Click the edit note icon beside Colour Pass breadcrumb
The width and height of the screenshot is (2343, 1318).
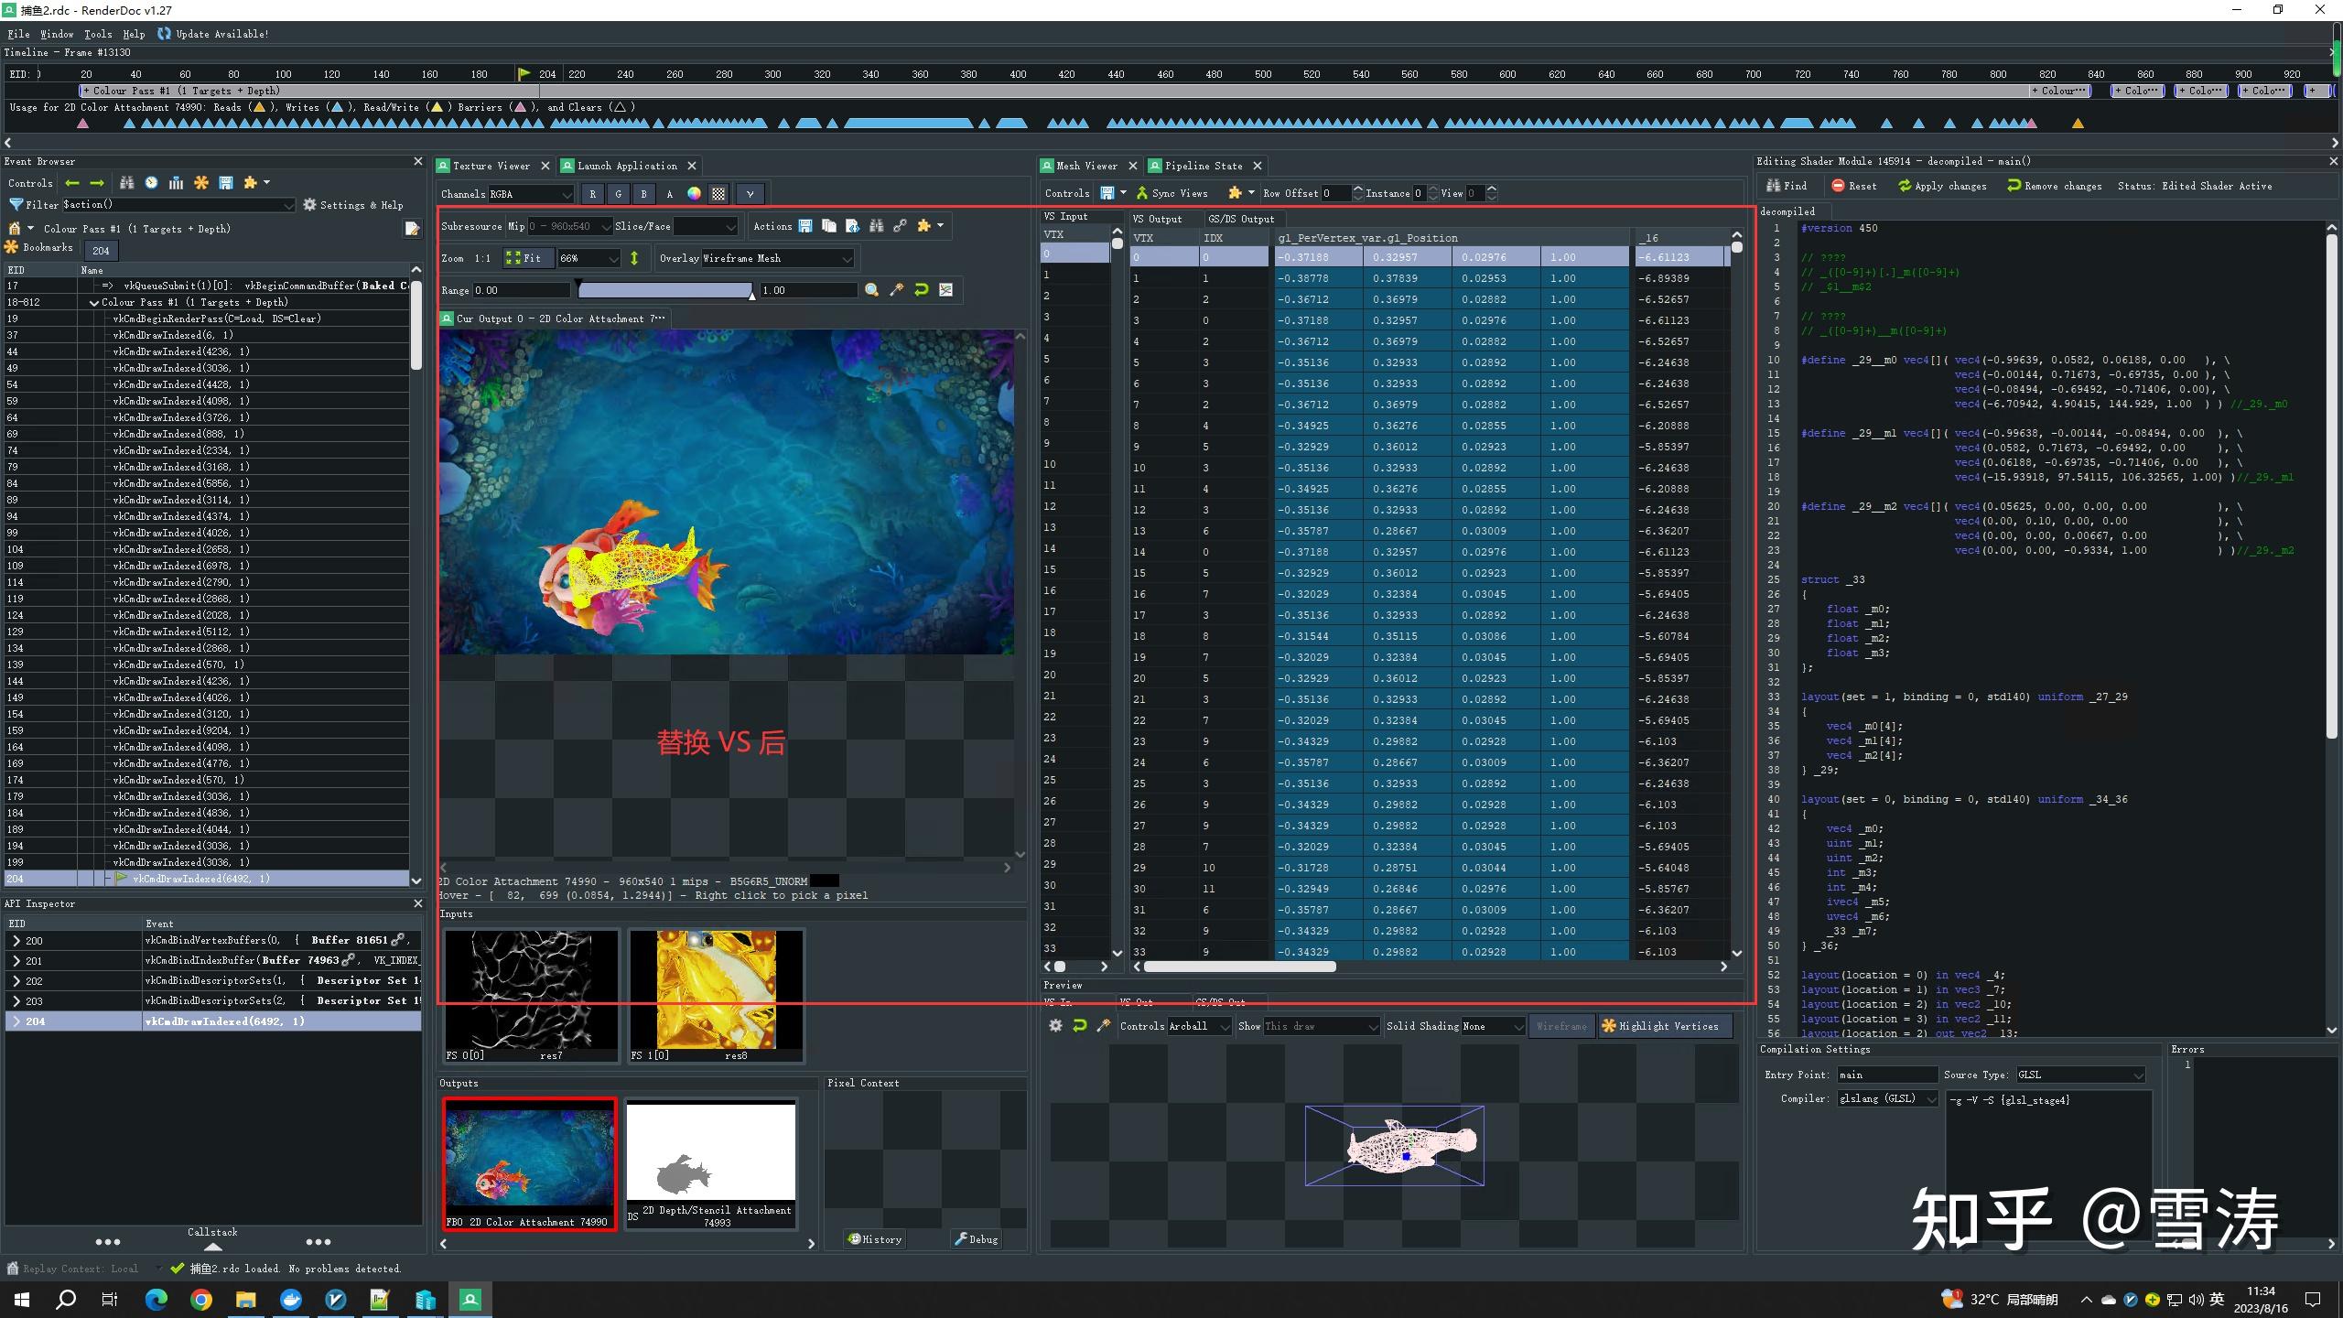tap(412, 229)
